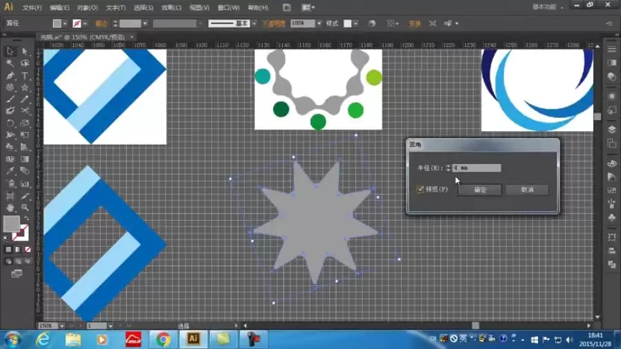
Task: Select the Zoom magnifier tool
Action: tap(25, 208)
